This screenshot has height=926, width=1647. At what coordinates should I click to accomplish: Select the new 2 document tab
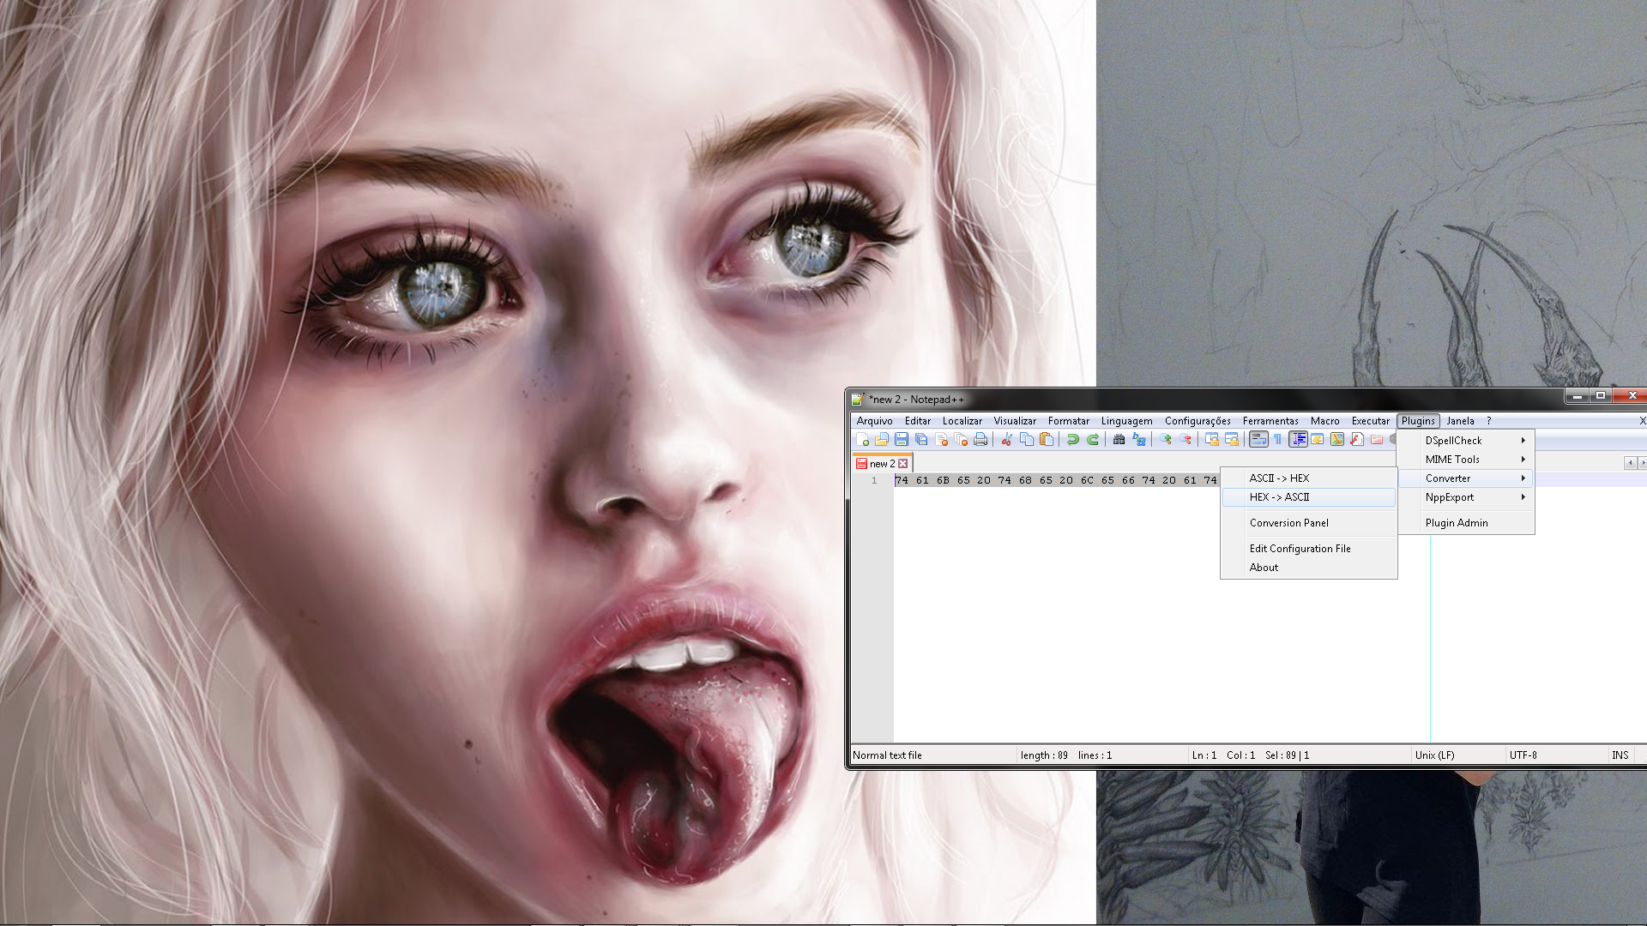click(882, 463)
